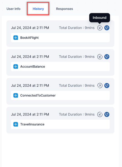Click the Inbound tooltip label
Screen dimensions: 122x167
click(99, 17)
